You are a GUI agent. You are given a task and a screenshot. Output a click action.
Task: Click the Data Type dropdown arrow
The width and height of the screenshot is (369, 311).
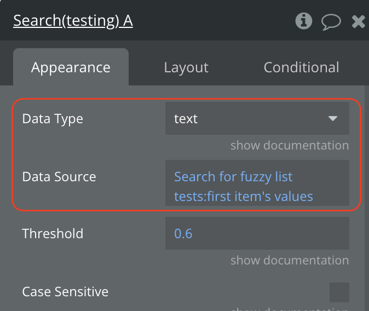(332, 118)
